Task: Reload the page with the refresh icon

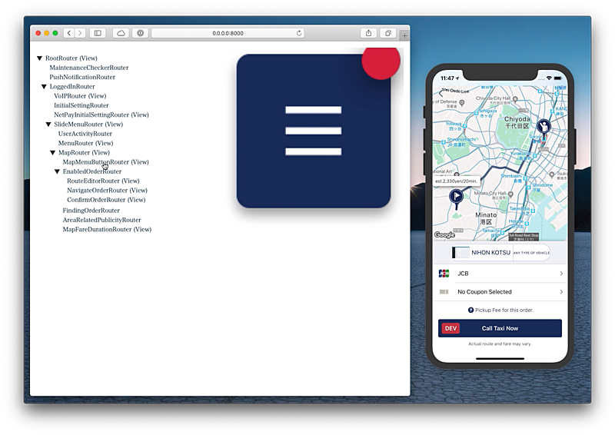Action: coord(299,33)
